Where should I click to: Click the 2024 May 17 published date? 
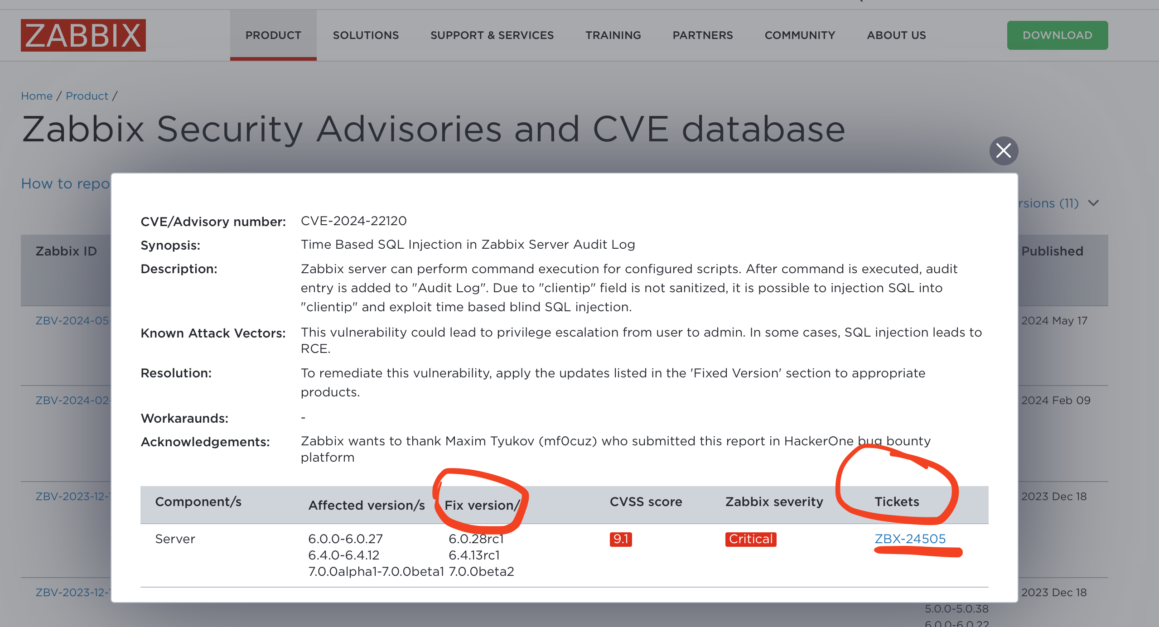pos(1054,320)
